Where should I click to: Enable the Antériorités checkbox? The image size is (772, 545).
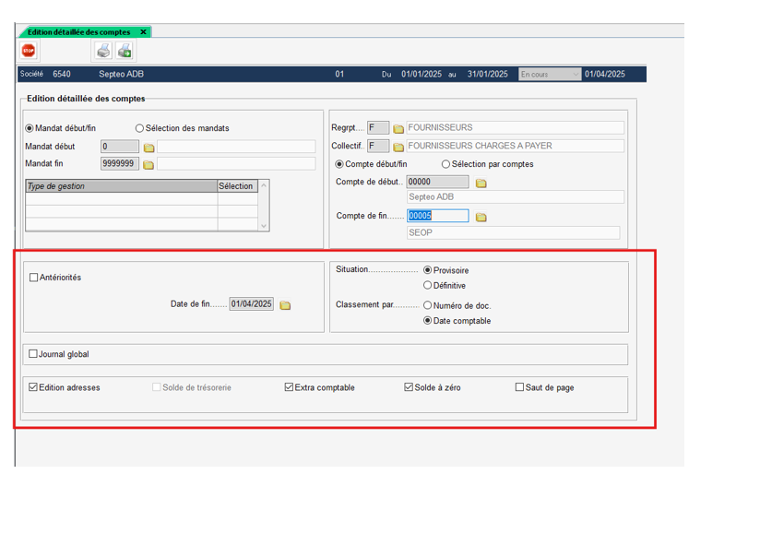tap(34, 278)
